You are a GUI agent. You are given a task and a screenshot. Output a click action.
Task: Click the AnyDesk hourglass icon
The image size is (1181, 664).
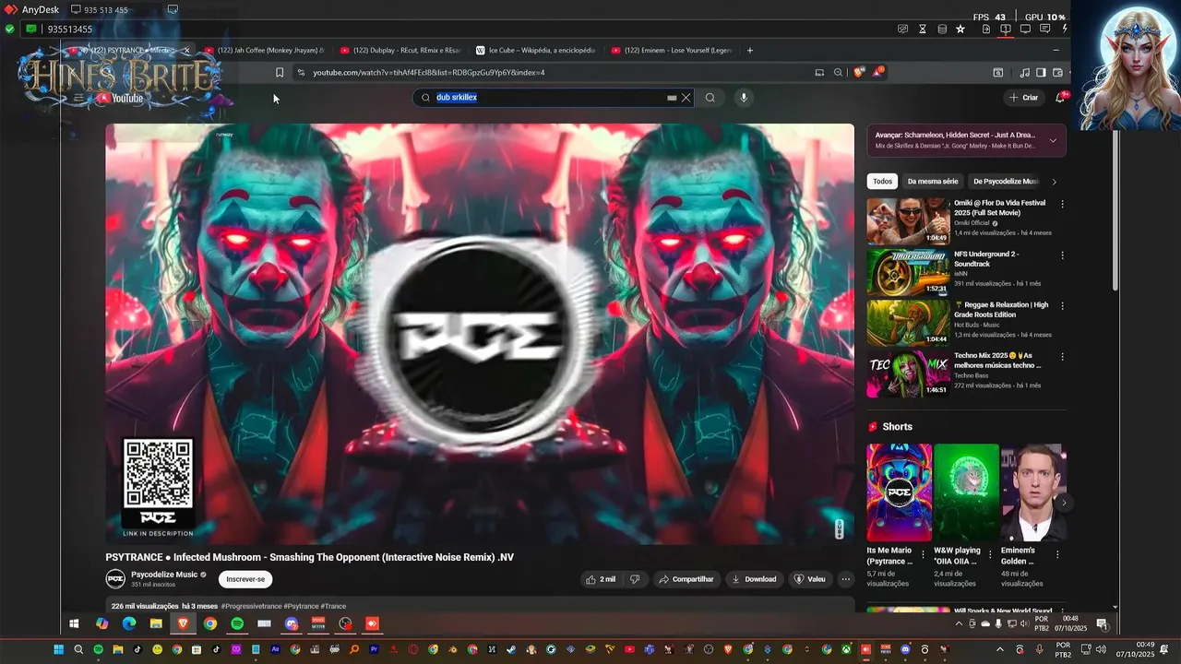pyautogui.click(x=923, y=30)
